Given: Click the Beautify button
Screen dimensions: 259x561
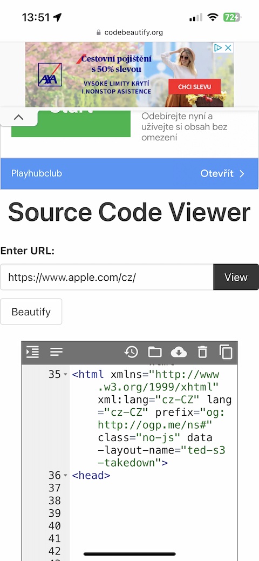Looking at the screenshot, I should tap(31, 312).
